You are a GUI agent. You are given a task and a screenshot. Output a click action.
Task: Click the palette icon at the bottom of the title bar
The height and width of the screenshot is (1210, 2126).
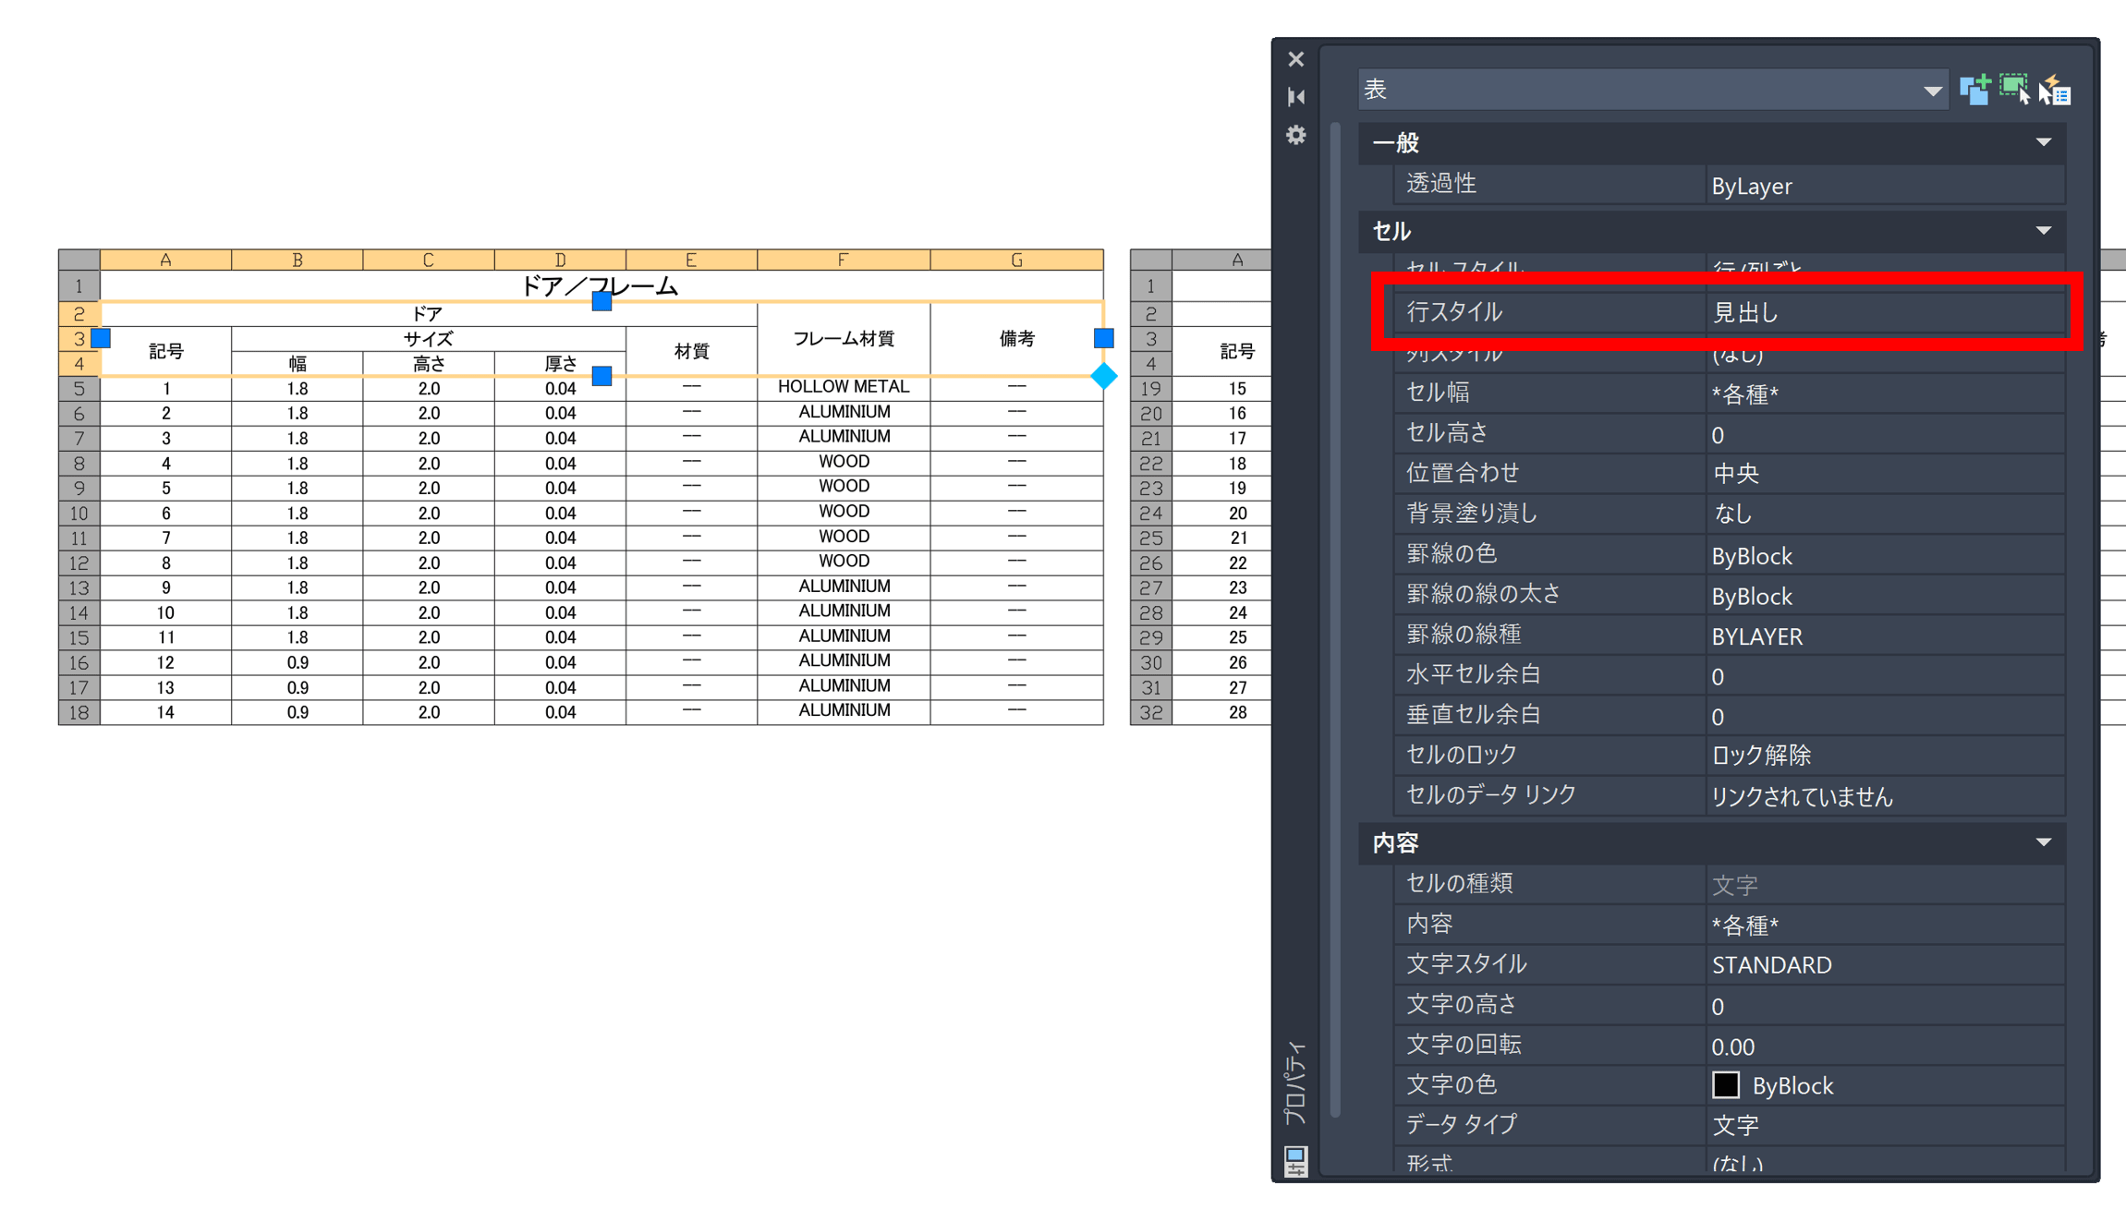point(1295,1160)
